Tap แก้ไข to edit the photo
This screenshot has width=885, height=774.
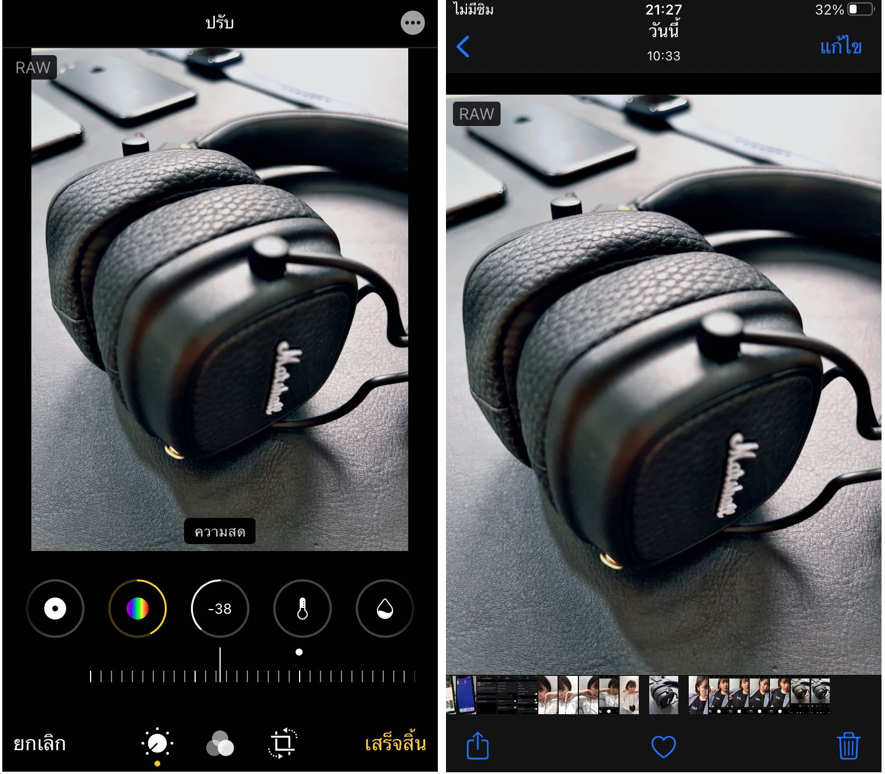point(840,46)
